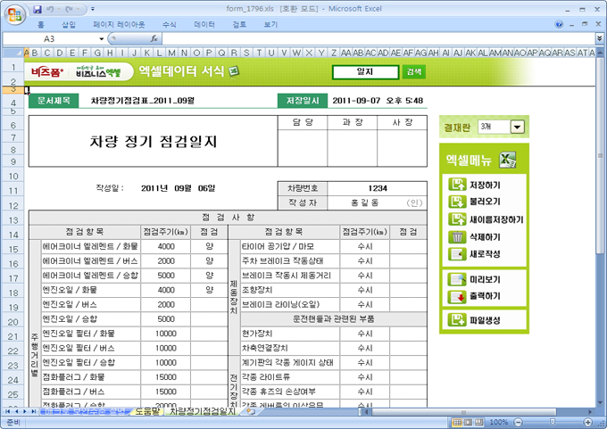Image resolution: width=607 pixels, height=429 pixels.
Task: Click the 비즈폼 logo
Action: (47, 72)
